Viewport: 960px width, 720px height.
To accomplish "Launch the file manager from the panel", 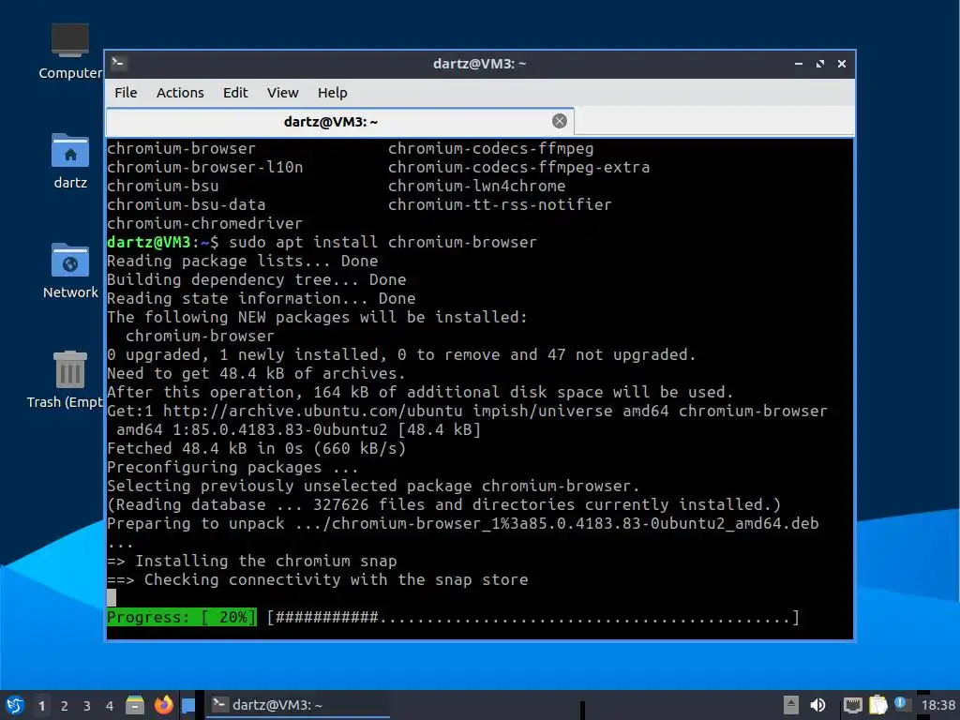I will point(135,705).
